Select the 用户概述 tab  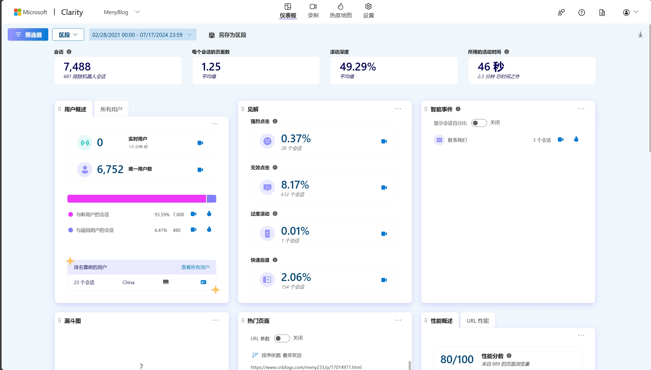75,109
